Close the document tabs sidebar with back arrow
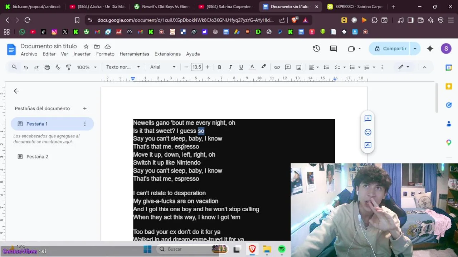The width and height of the screenshot is (458, 257). (16, 91)
